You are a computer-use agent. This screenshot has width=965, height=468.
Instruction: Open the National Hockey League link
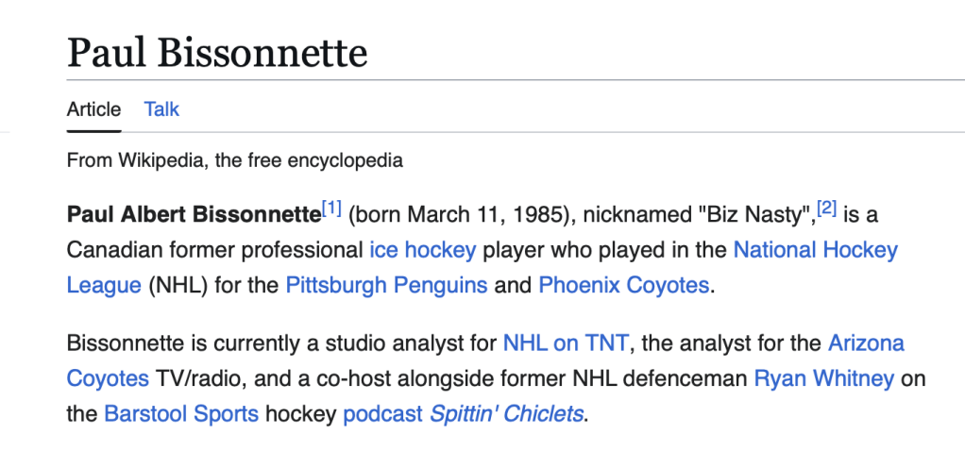815,250
